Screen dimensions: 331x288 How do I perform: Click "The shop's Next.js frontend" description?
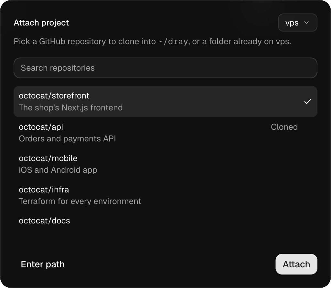71,108
